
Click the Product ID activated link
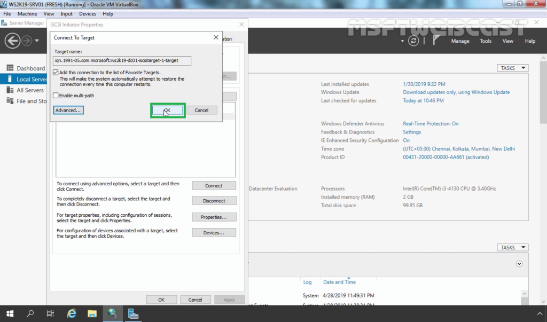point(446,157)
